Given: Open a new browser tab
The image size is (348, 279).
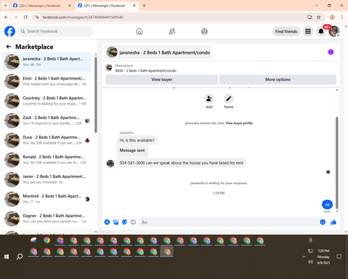Looking at the screenshot, I should (x=144, y=6).
